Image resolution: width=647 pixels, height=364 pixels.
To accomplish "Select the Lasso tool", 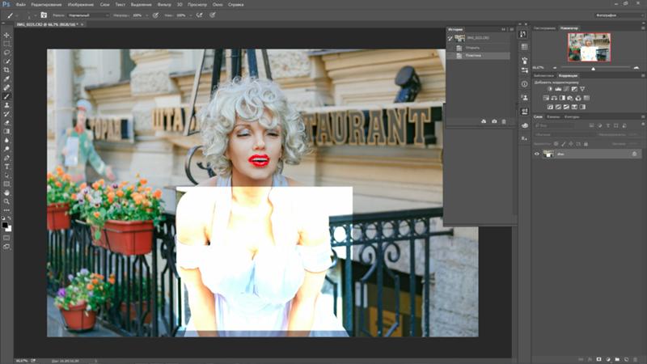I will coord(7,52).
